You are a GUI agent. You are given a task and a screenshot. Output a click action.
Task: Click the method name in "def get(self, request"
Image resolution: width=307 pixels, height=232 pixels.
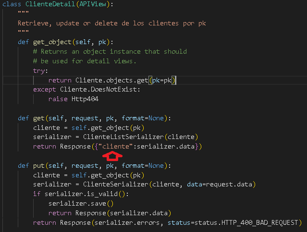click(x=39, y=118)
